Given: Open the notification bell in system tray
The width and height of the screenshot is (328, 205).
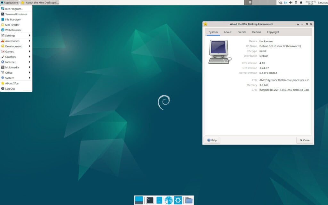Looking at the screenshot, I should coord(300,3).
